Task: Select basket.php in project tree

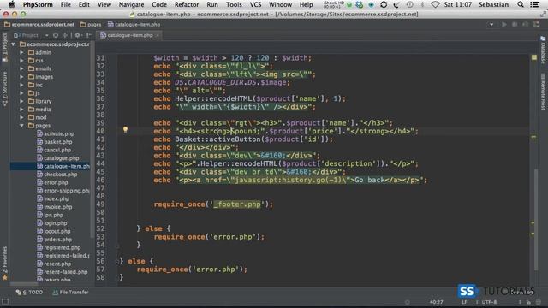Action: 54,142
